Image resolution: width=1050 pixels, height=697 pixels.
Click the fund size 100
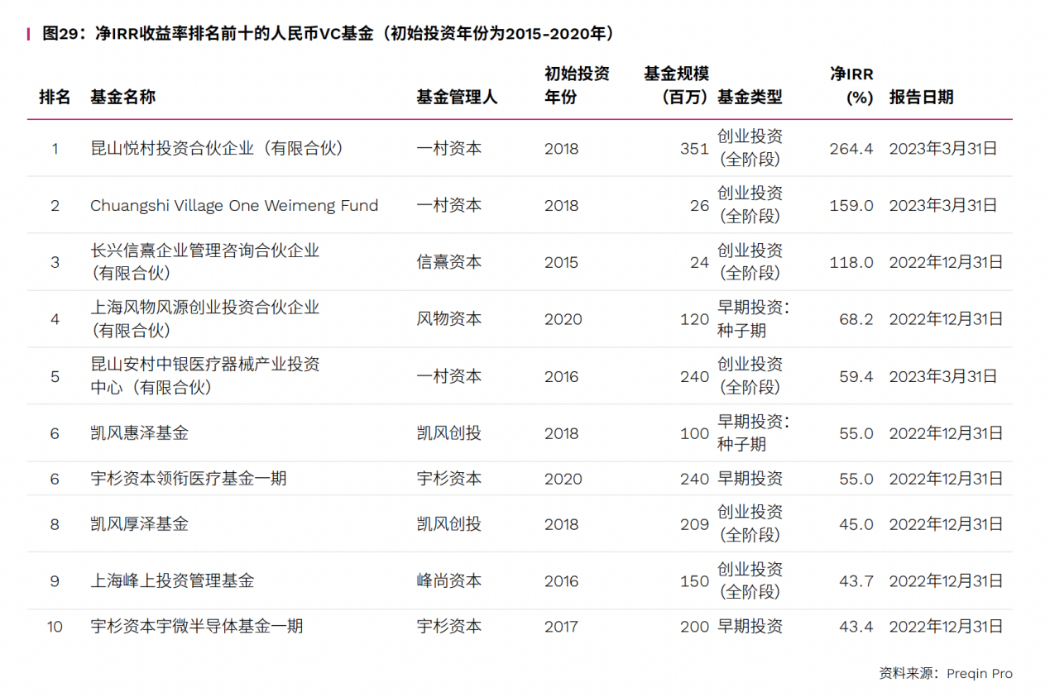695,433
